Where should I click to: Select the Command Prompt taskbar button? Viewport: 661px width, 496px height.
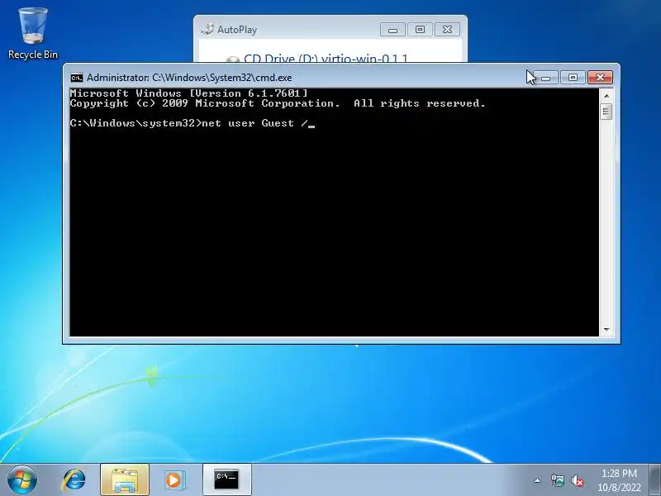tap(226, 480)
